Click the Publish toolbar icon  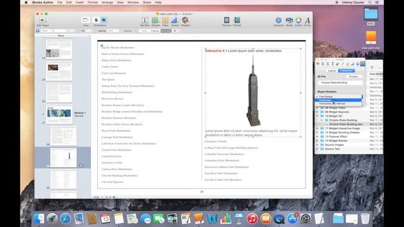[237, 20]
